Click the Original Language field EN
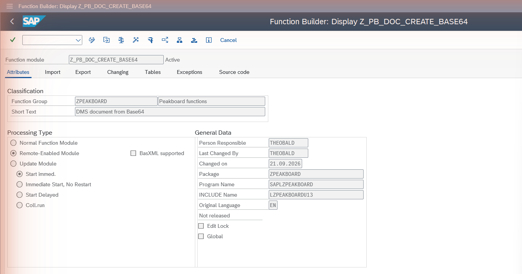The height and width of the screenshot is (274, 522). pyautogui.click(x=273, y=205)
